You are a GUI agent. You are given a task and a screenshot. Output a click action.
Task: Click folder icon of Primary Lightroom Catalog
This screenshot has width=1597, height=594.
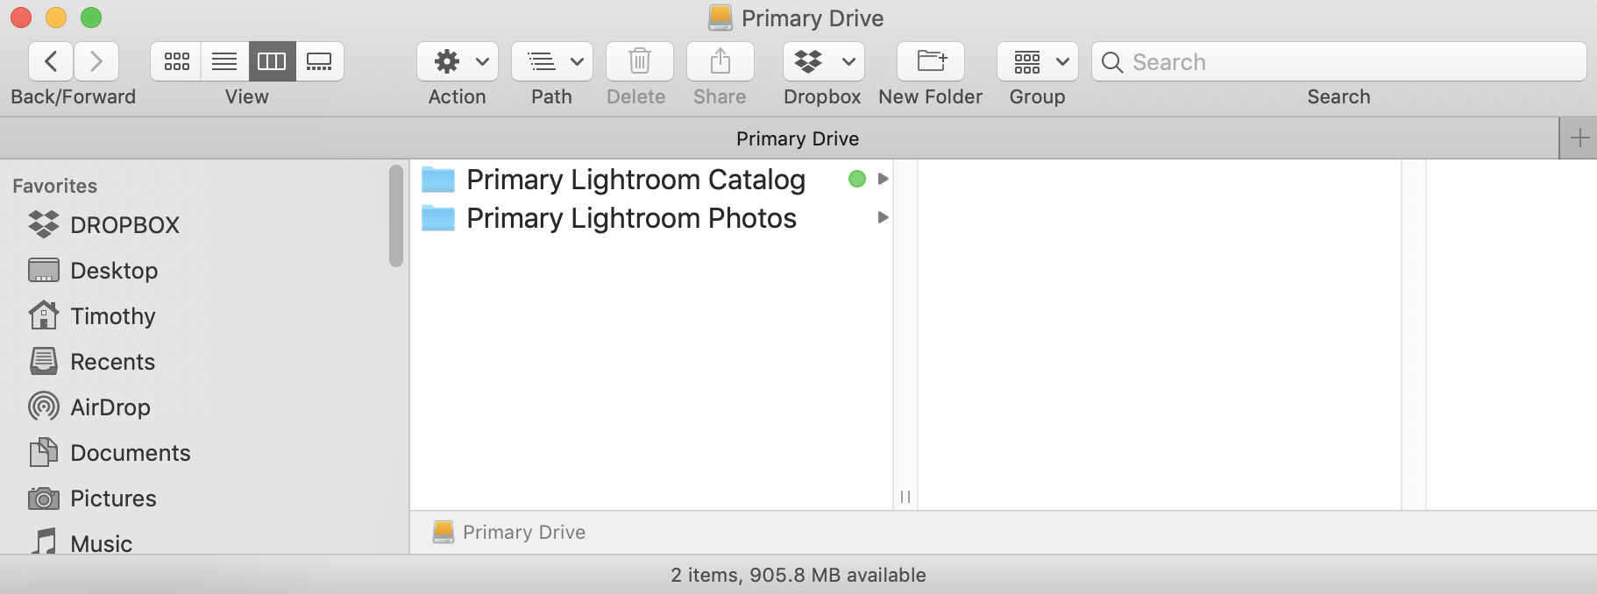point(438,180)
